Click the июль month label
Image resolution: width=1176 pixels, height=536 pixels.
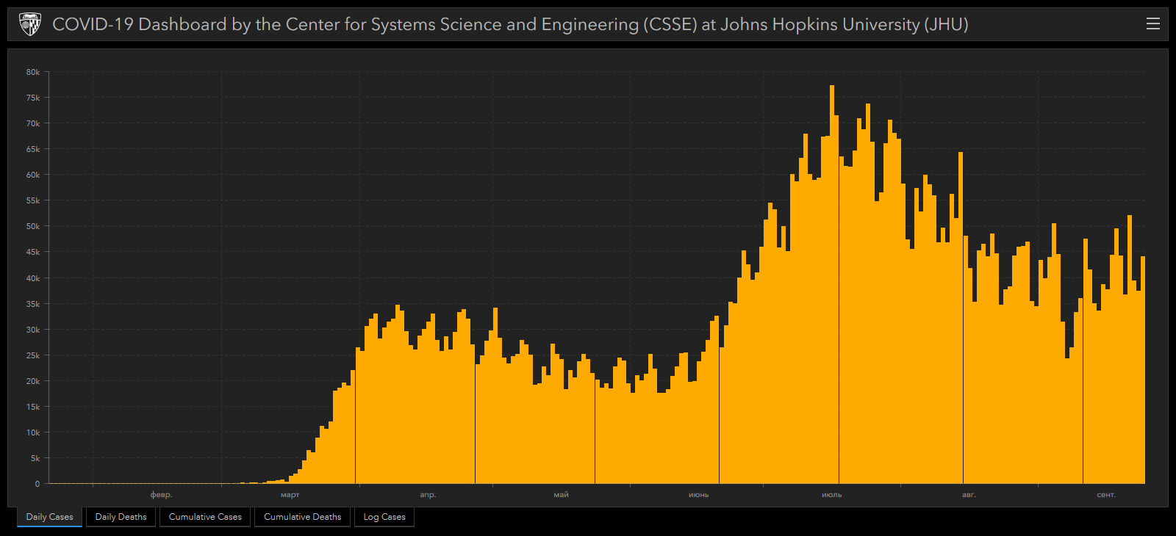click(x=832, y=495)
